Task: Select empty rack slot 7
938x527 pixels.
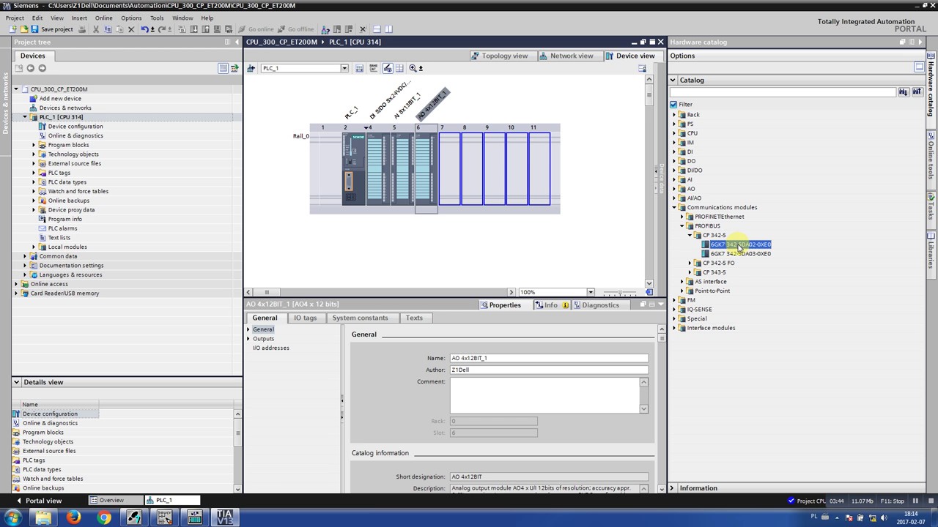Action: pyautogui.click(x=449, y=169)
